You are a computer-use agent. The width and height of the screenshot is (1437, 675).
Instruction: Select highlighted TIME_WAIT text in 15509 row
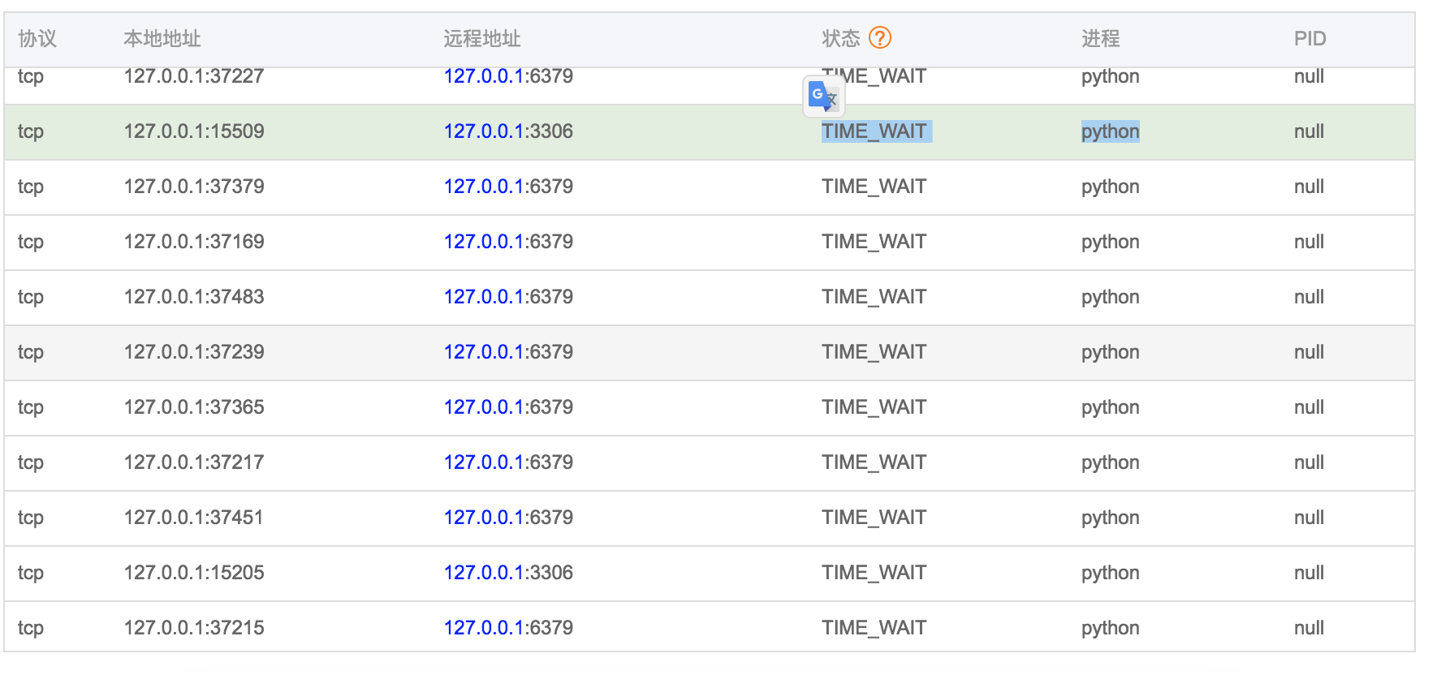874,131
